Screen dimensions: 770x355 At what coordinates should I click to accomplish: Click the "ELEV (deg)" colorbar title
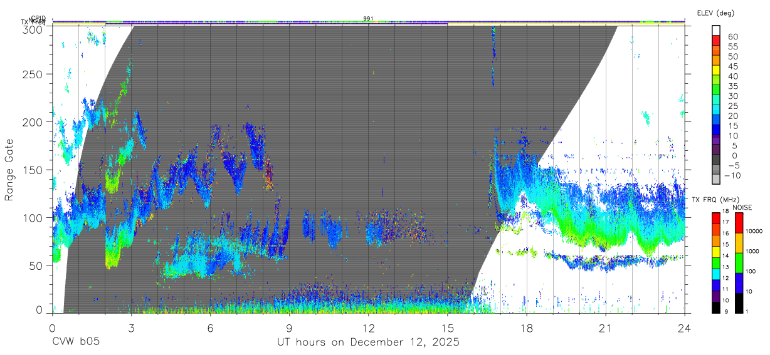pos(715,13)
